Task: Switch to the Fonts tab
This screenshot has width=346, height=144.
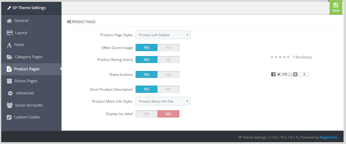Action: click(31, 45)
